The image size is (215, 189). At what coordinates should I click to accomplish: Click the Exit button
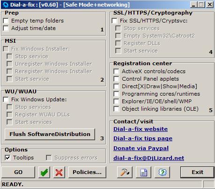click(x=197, y=172)
